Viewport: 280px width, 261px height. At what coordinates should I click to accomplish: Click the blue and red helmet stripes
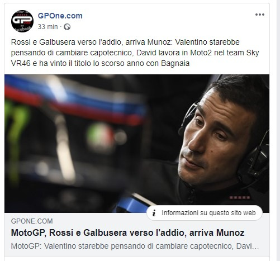tap(74, 101)
